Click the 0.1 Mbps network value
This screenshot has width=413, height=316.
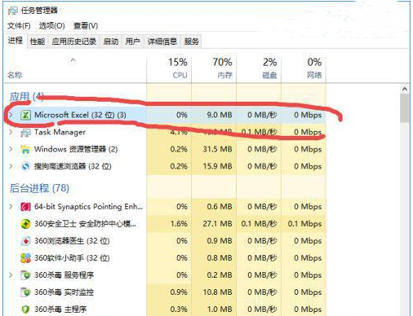[x=304, y=224]
